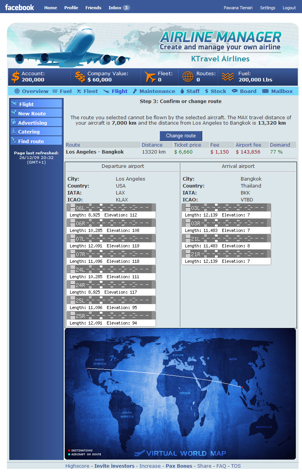This screenshot has height=475, width=302.
Task: Go to the Stock tab
Action: [x=218, y=91]
